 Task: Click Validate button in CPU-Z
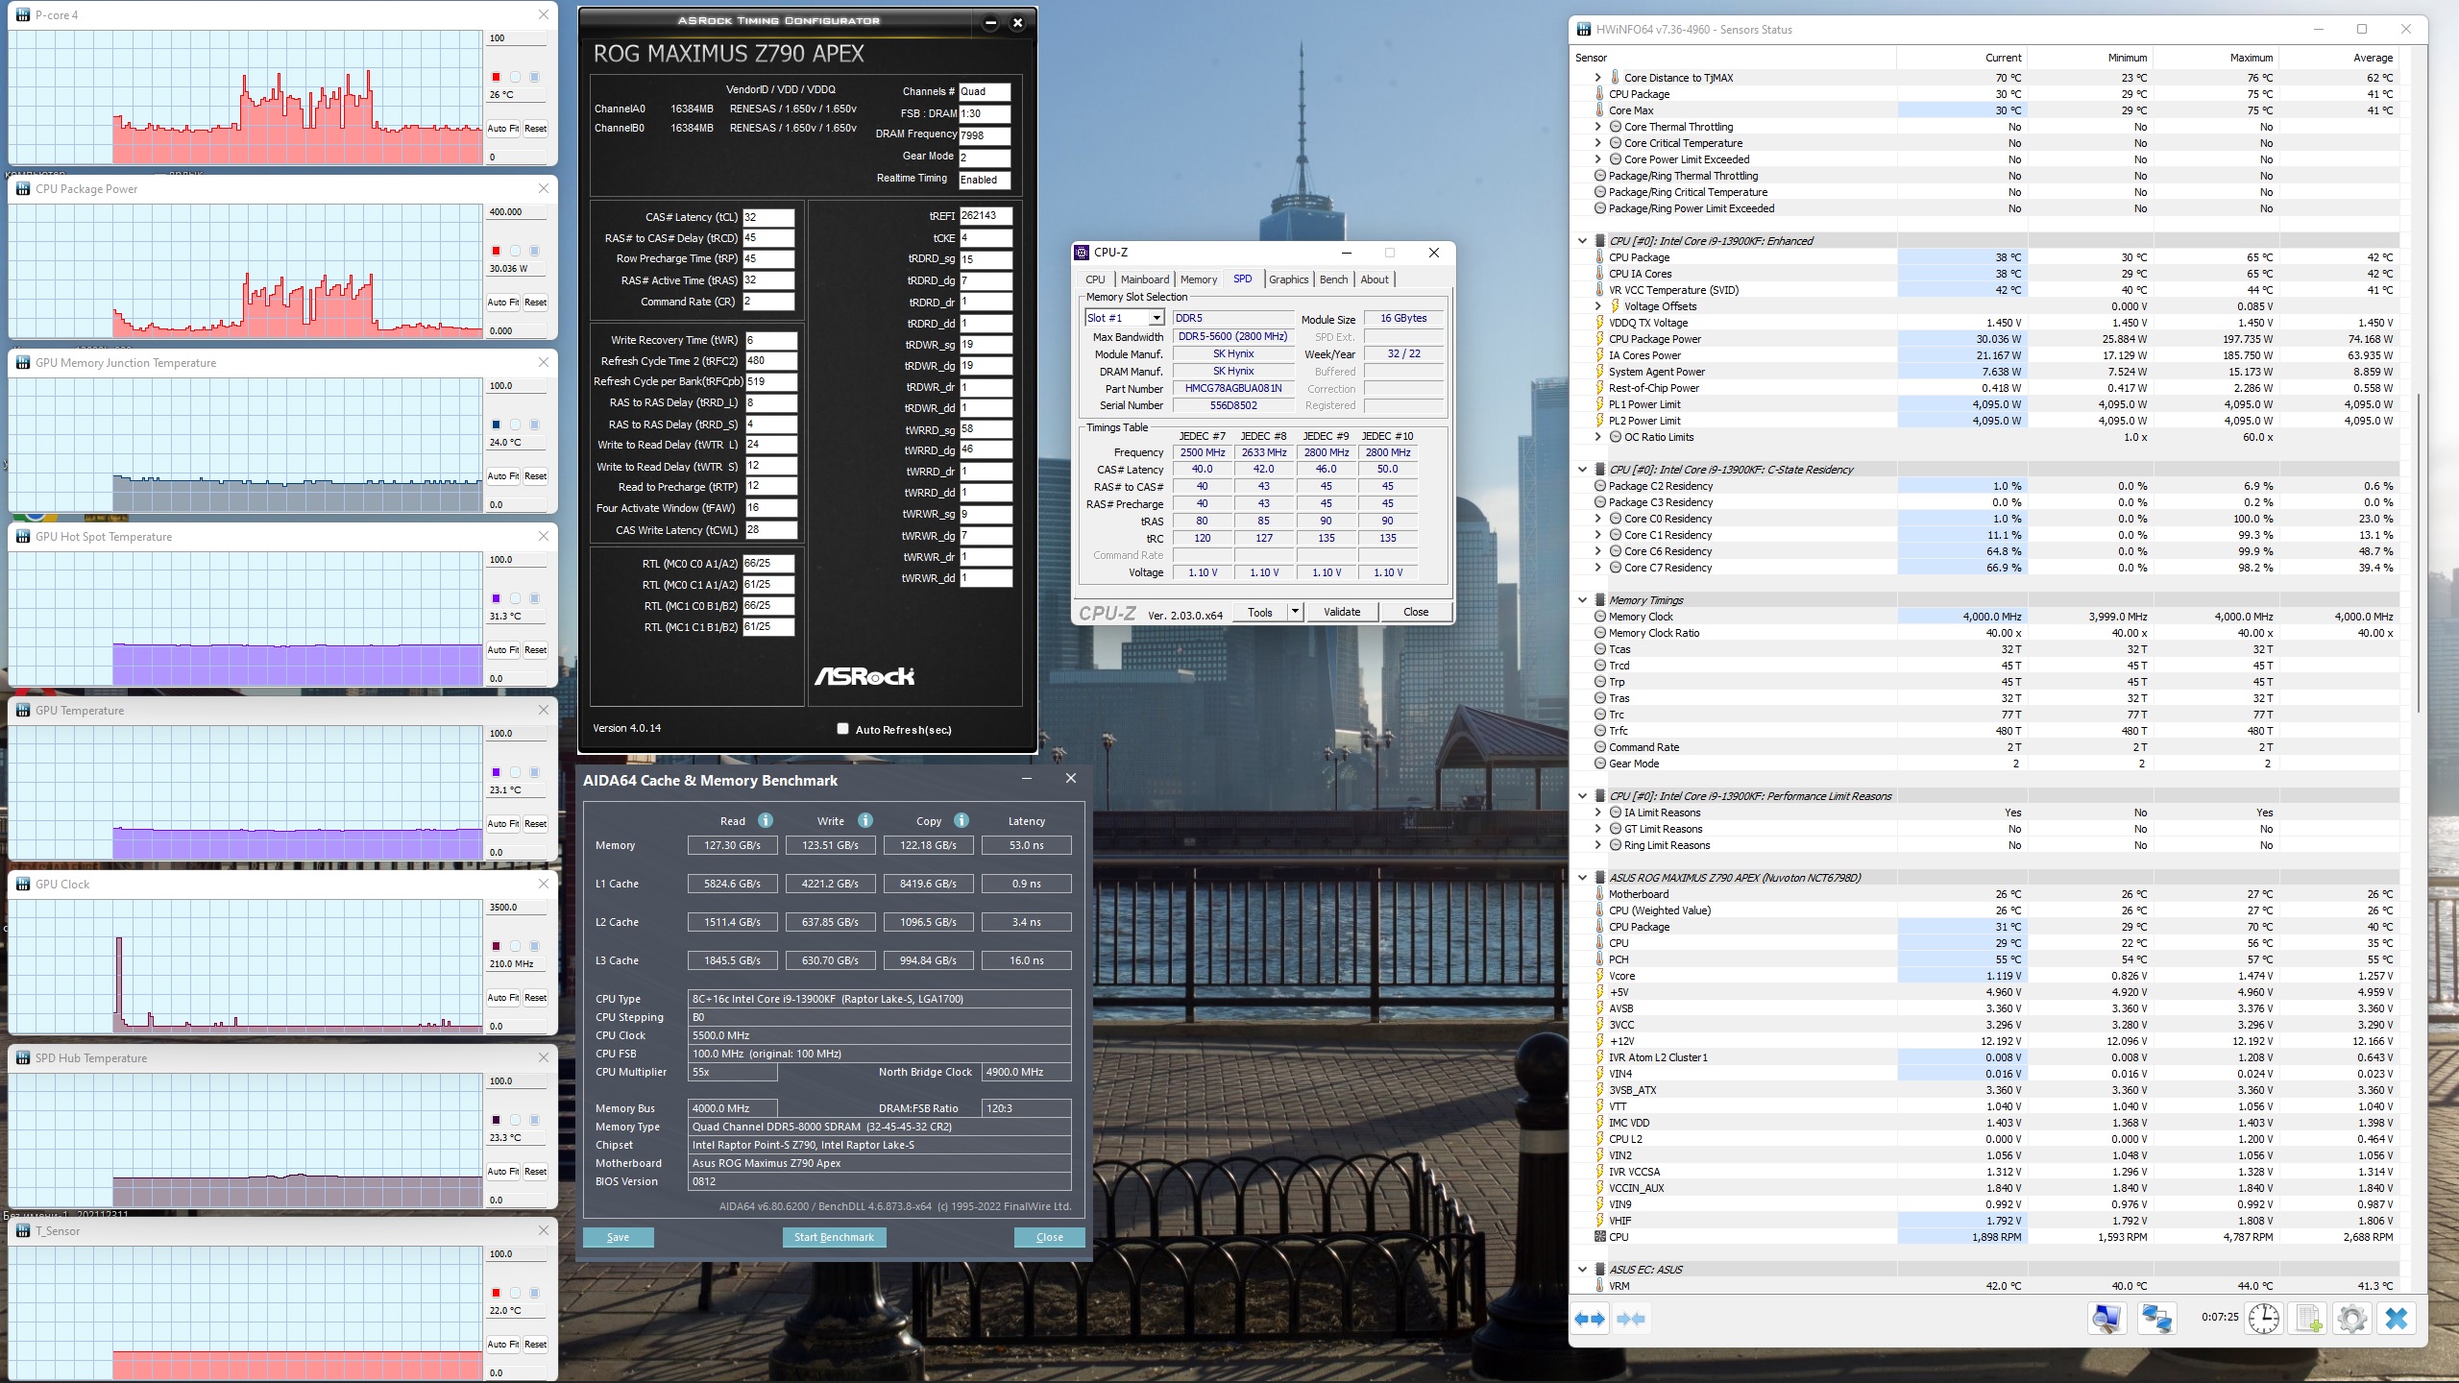[x=1342, y=612]
